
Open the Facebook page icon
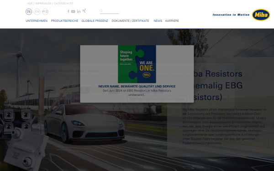click(x=68, y=11)
